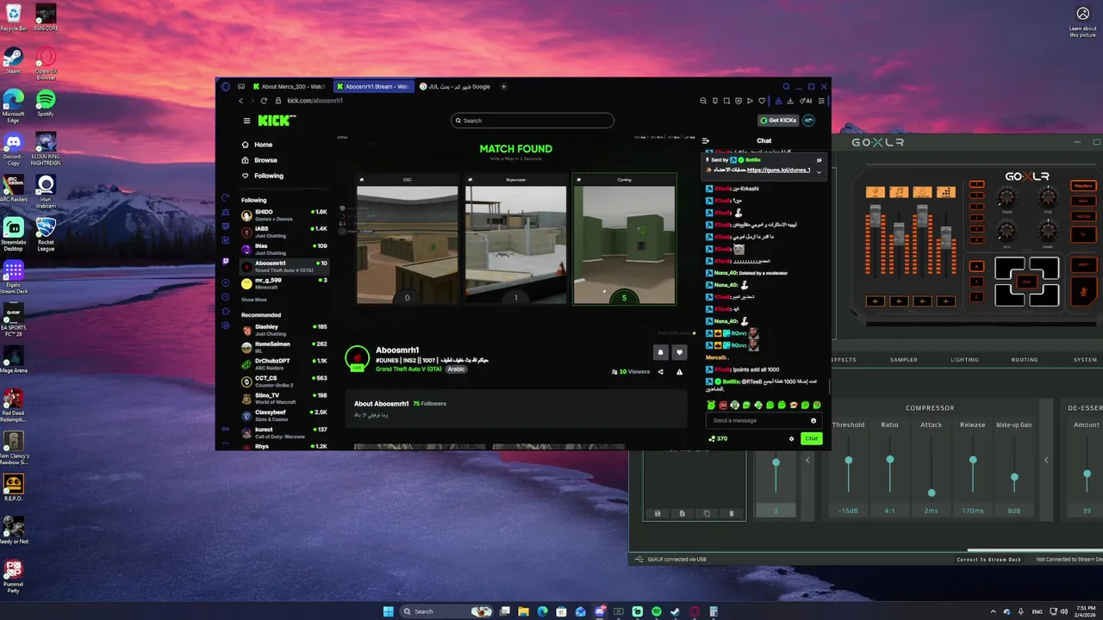Open the emoji picker in chat input

(813, 420)
